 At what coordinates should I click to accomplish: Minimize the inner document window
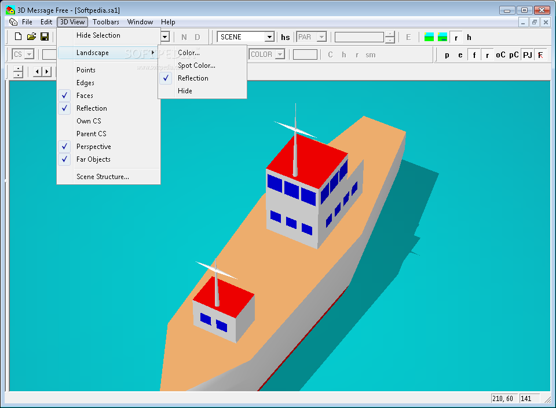[x=522, y=23]
